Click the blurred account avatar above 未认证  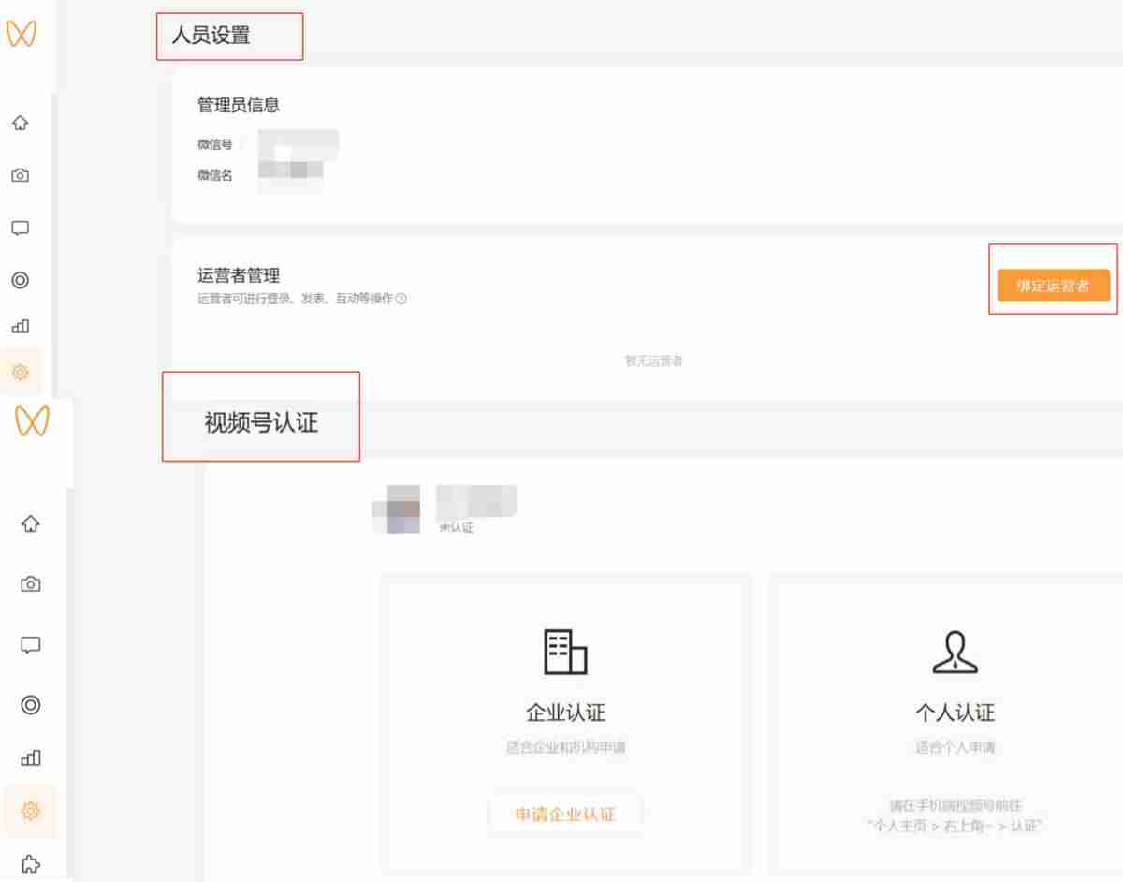coord(396,509)
